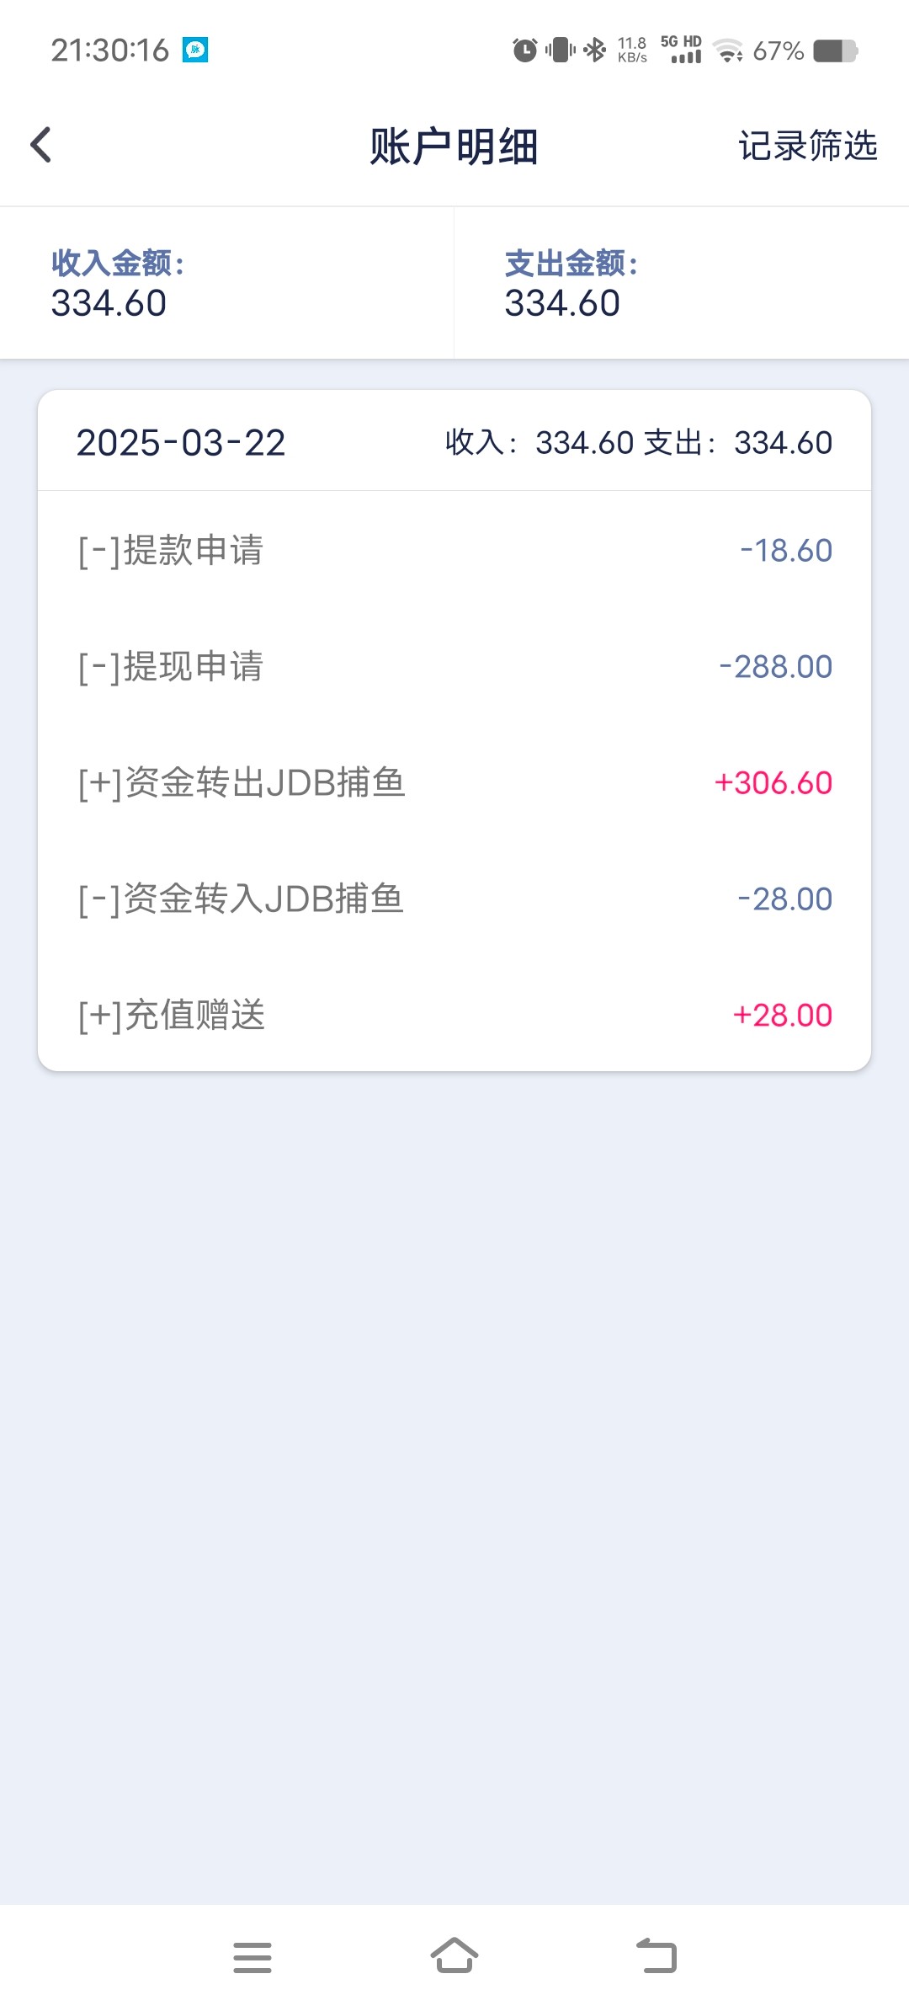Tap the 2025-03-22 date header
909x2011 pixels.
tap(181, 443)
